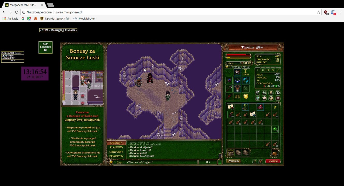Click the goblin figure inventory item
The height and width of the screenshot is (186, 344).
tap(245, 107)
